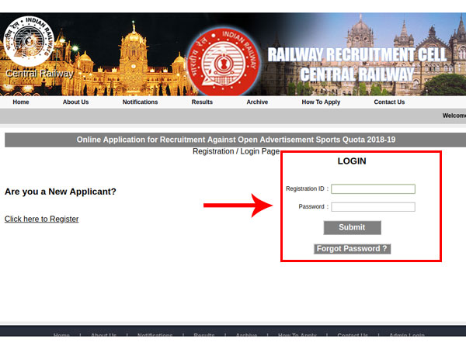Open the How To Apply page
Screen dimensions: 466x349
tap(321, 102)
